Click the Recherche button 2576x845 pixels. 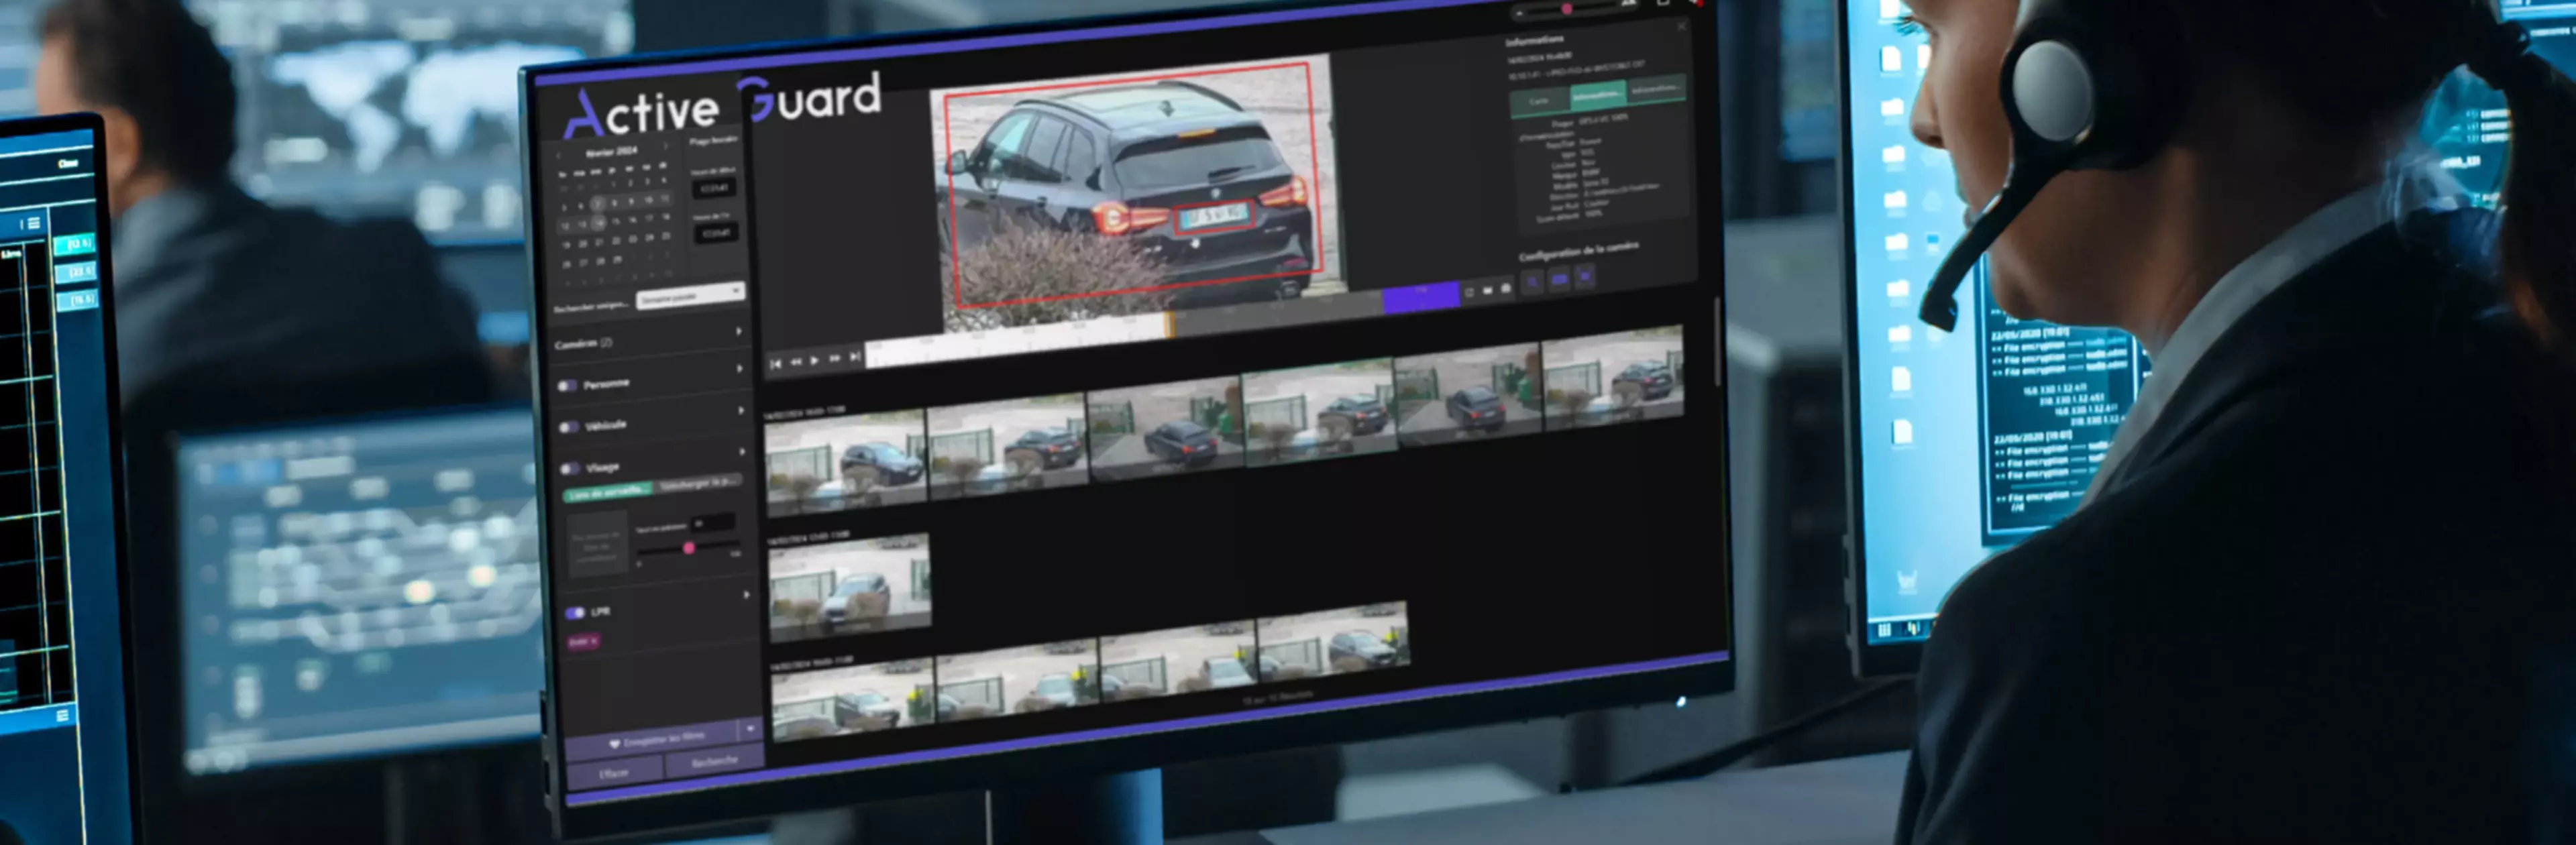(714, 762)
